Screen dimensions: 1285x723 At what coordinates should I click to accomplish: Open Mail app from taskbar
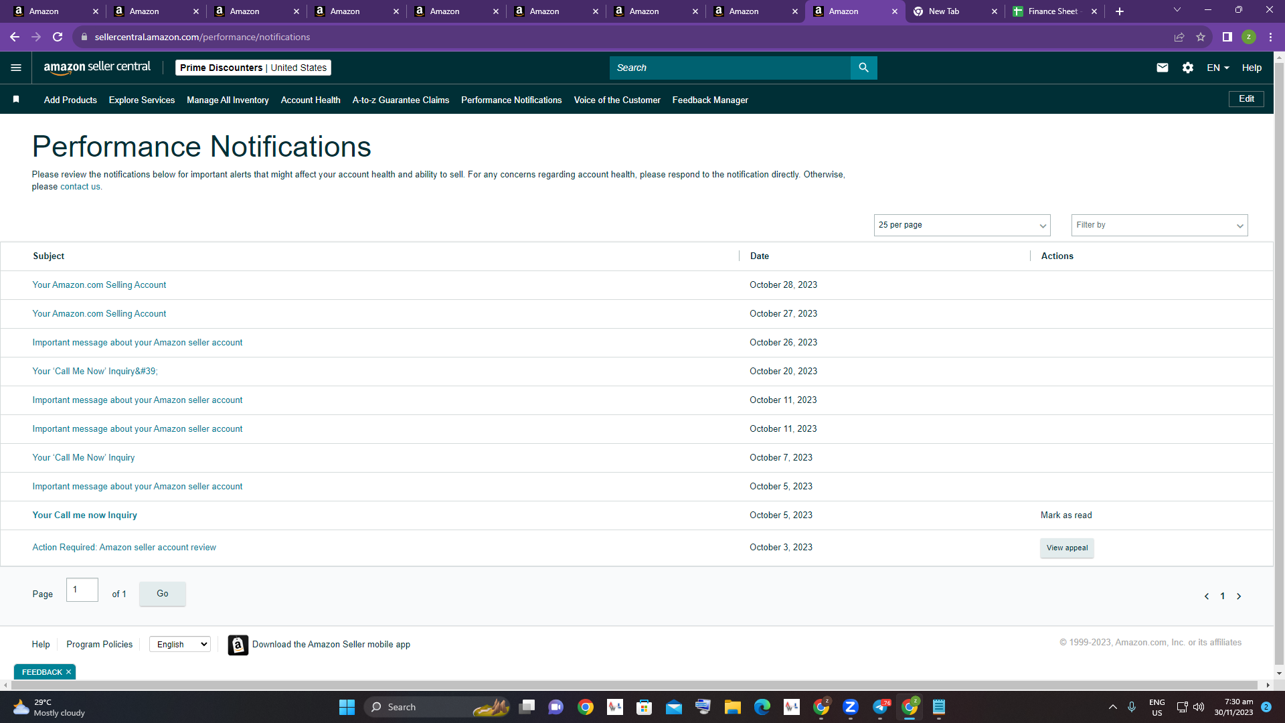673,707
